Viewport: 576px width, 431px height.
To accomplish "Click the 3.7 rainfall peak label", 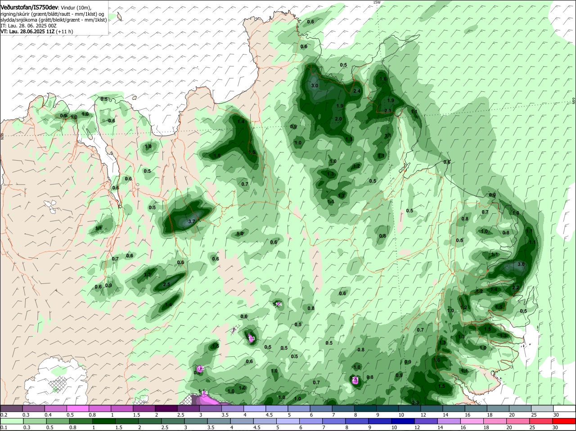I will pos(192,221).
